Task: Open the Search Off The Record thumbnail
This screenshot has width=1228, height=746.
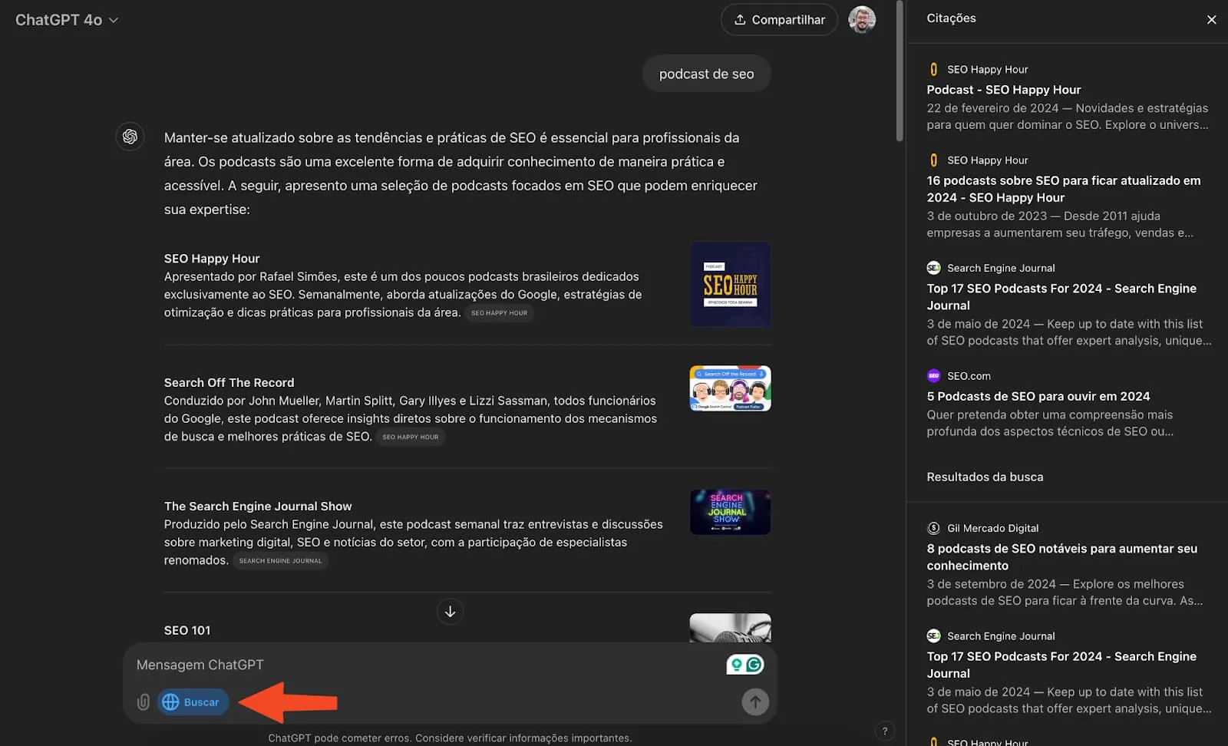Action: point(730,388)
